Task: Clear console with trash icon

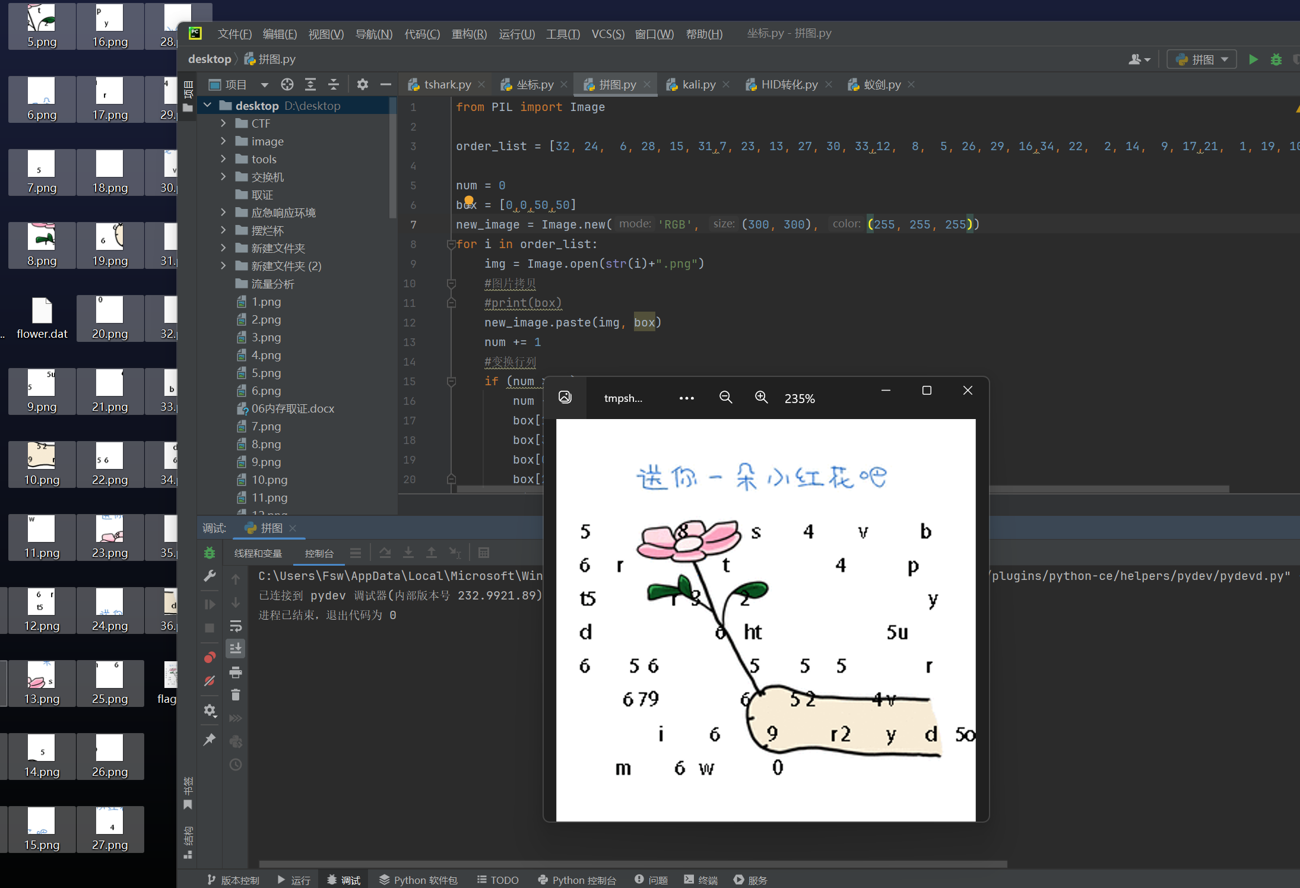Action: coord(236,694)
